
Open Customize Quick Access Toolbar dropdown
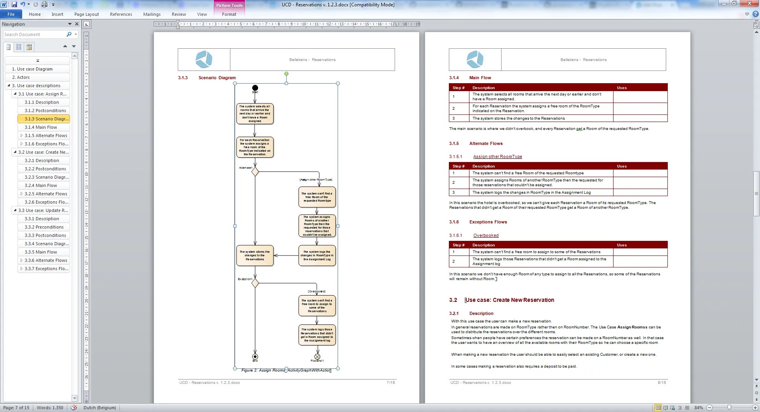[x=53, y=4]
